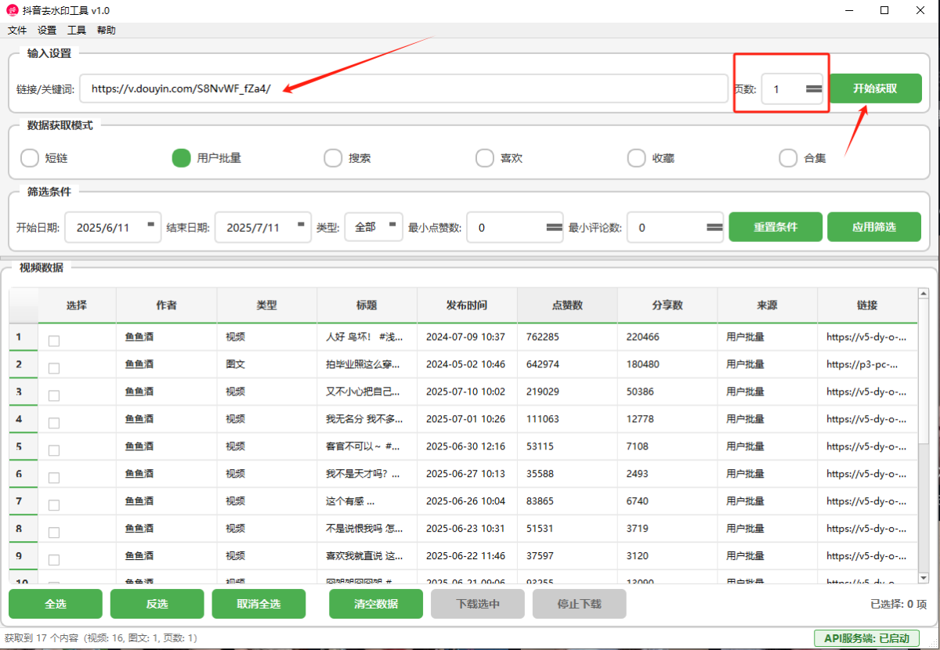The height and width of the screenshot is (650, 940).
Task: Select the 短链 mode radio button
Action: coord(30,158)
